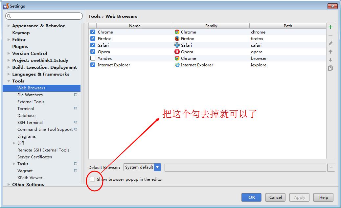The image size is (341, 208).
Task: Open the Diagrams settings page
Action: click(x=27, y=136)
